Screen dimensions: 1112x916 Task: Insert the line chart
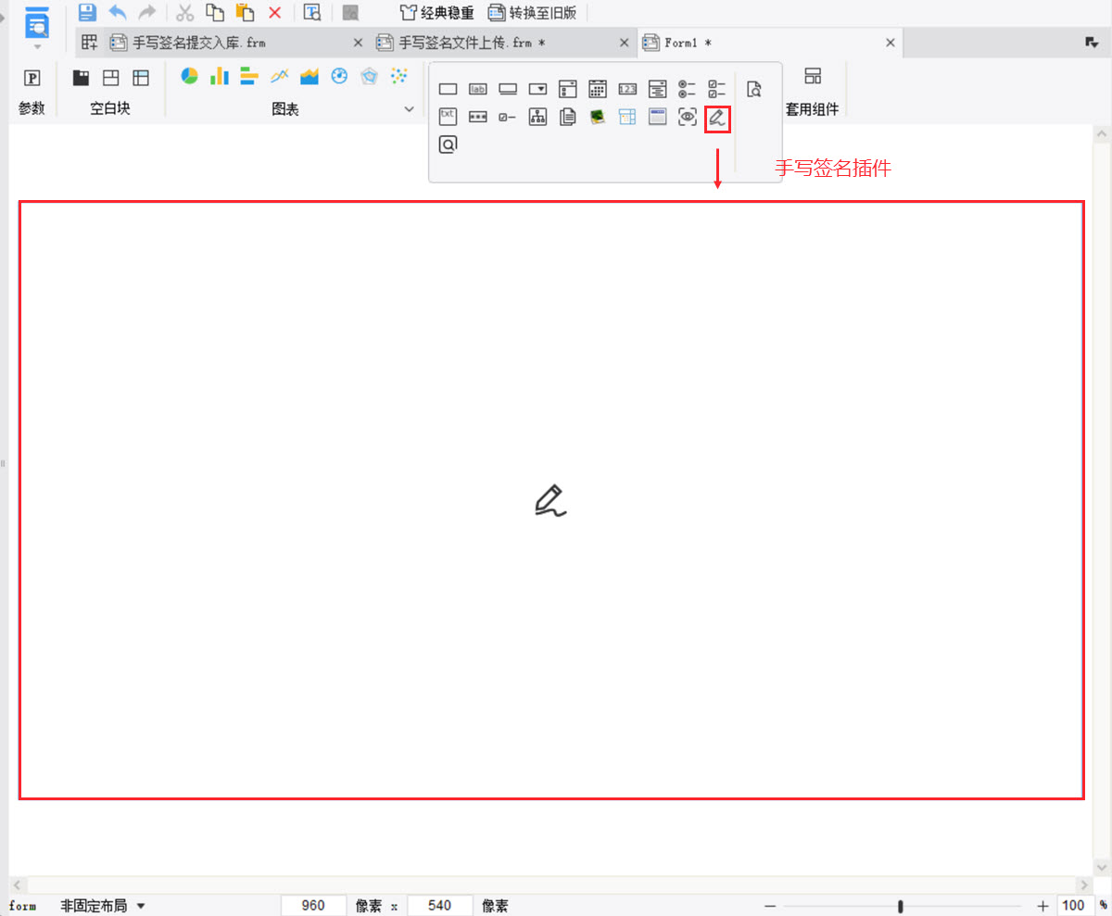pos(279,76)
